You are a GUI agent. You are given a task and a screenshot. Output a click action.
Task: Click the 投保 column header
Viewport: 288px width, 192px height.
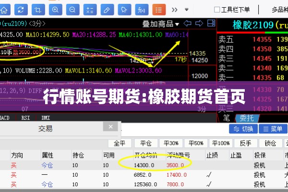pyautogui.click(x=260, y=156)
